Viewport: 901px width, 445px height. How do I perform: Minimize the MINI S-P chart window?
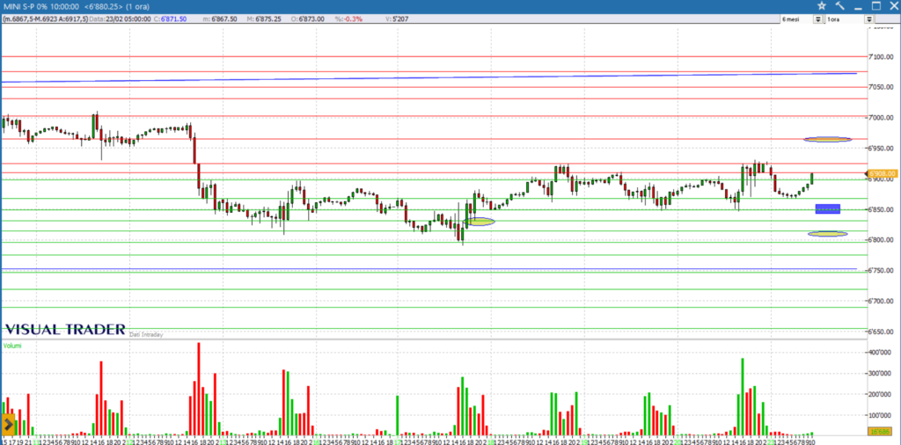point(858,6)
